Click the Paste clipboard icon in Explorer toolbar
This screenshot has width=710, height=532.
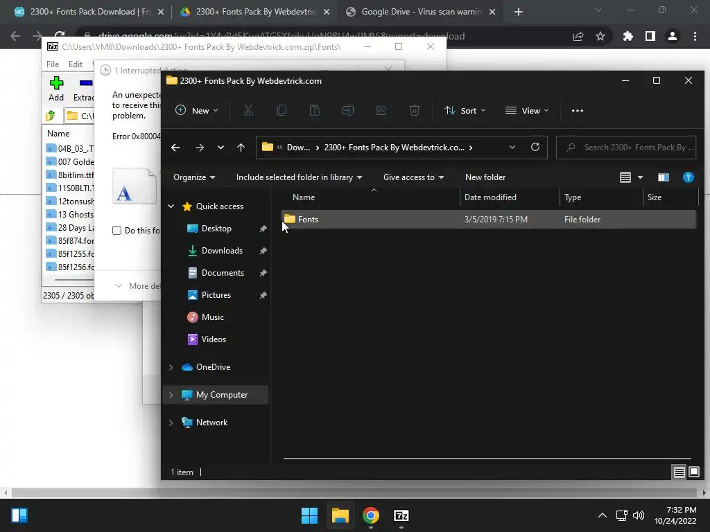coord(315,110)
